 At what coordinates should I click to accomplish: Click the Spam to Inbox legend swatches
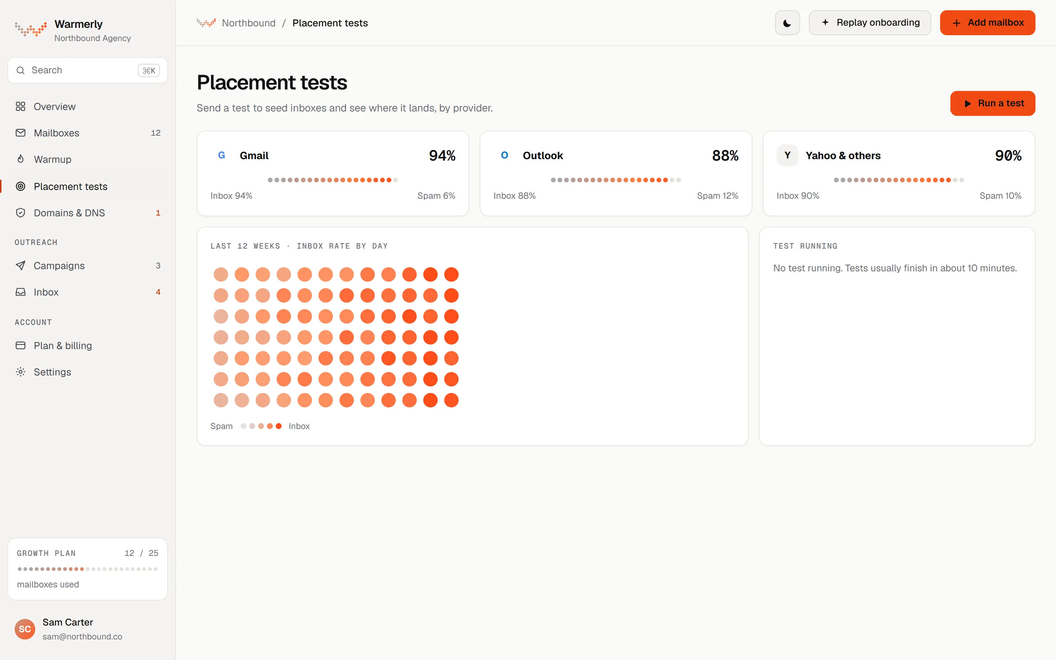261,426
